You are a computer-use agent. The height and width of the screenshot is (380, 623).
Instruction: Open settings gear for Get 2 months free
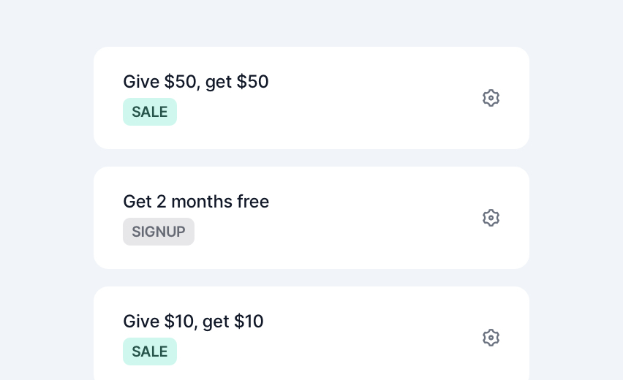(x=491, y=218)
